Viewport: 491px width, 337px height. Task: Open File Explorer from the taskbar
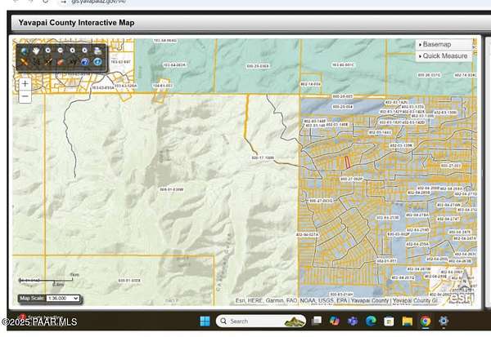407,321
